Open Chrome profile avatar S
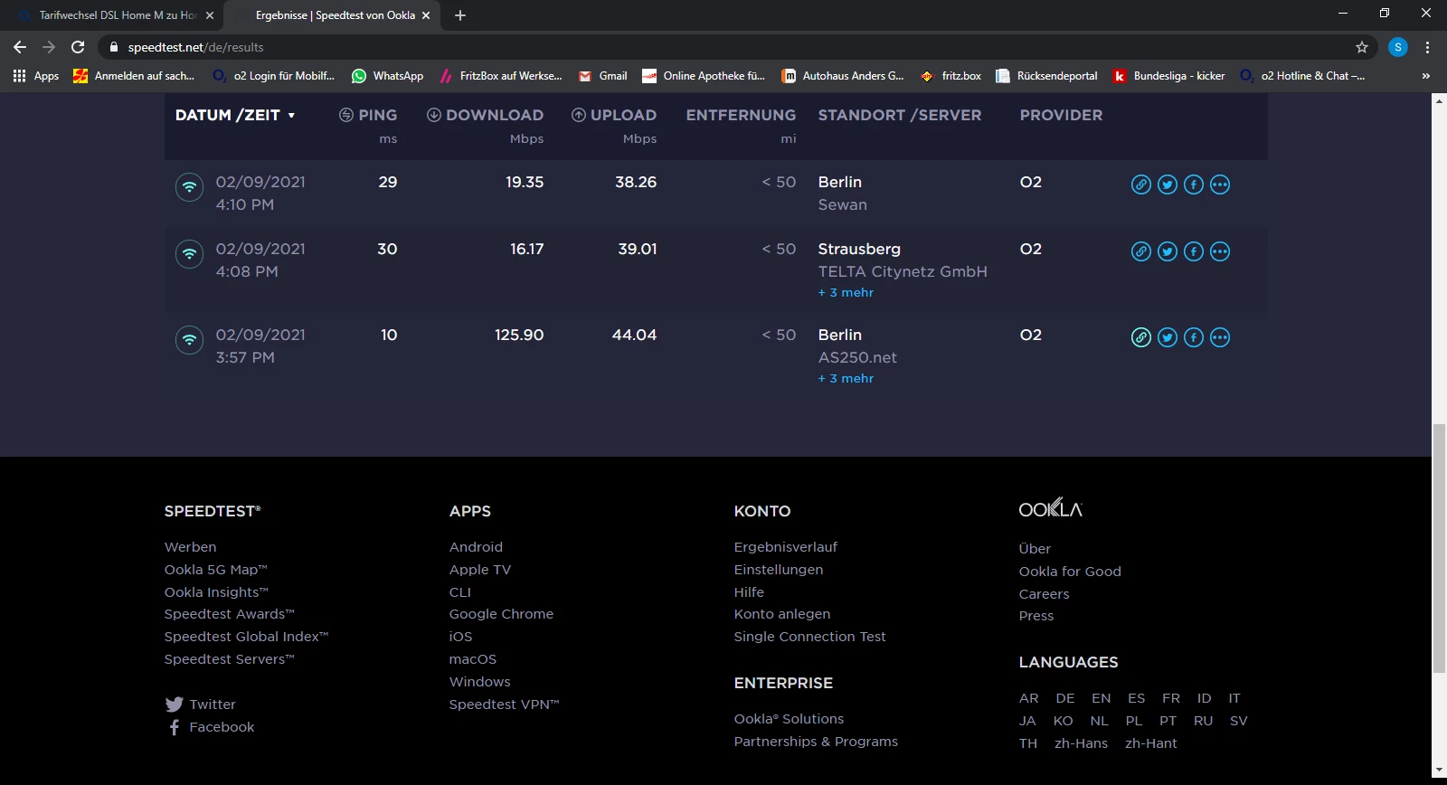The image size is (1447, 785). tap(1397, 47)
